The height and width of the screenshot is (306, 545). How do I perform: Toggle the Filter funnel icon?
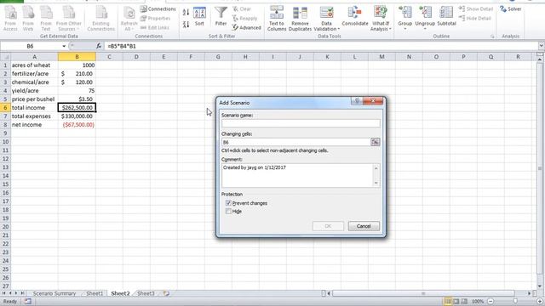pos(221,17)
